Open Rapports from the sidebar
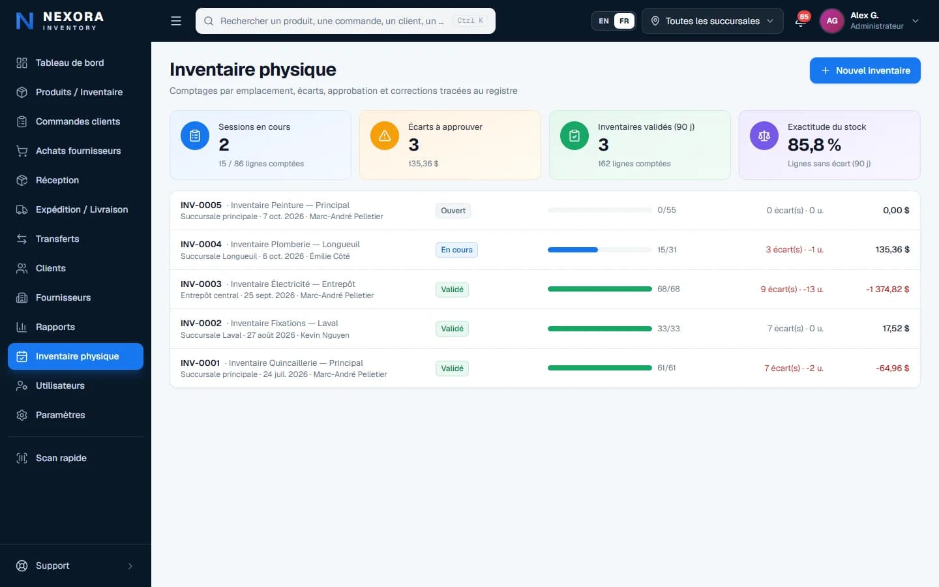 [76, 327]
